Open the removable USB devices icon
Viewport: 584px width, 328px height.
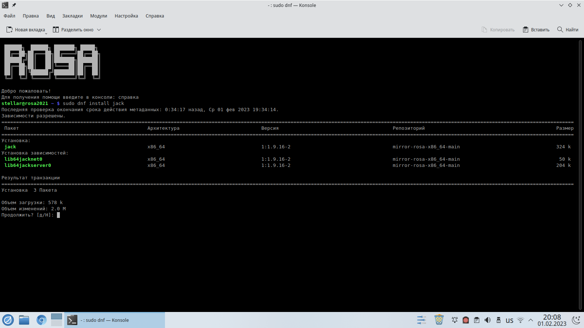coord(499,320)
